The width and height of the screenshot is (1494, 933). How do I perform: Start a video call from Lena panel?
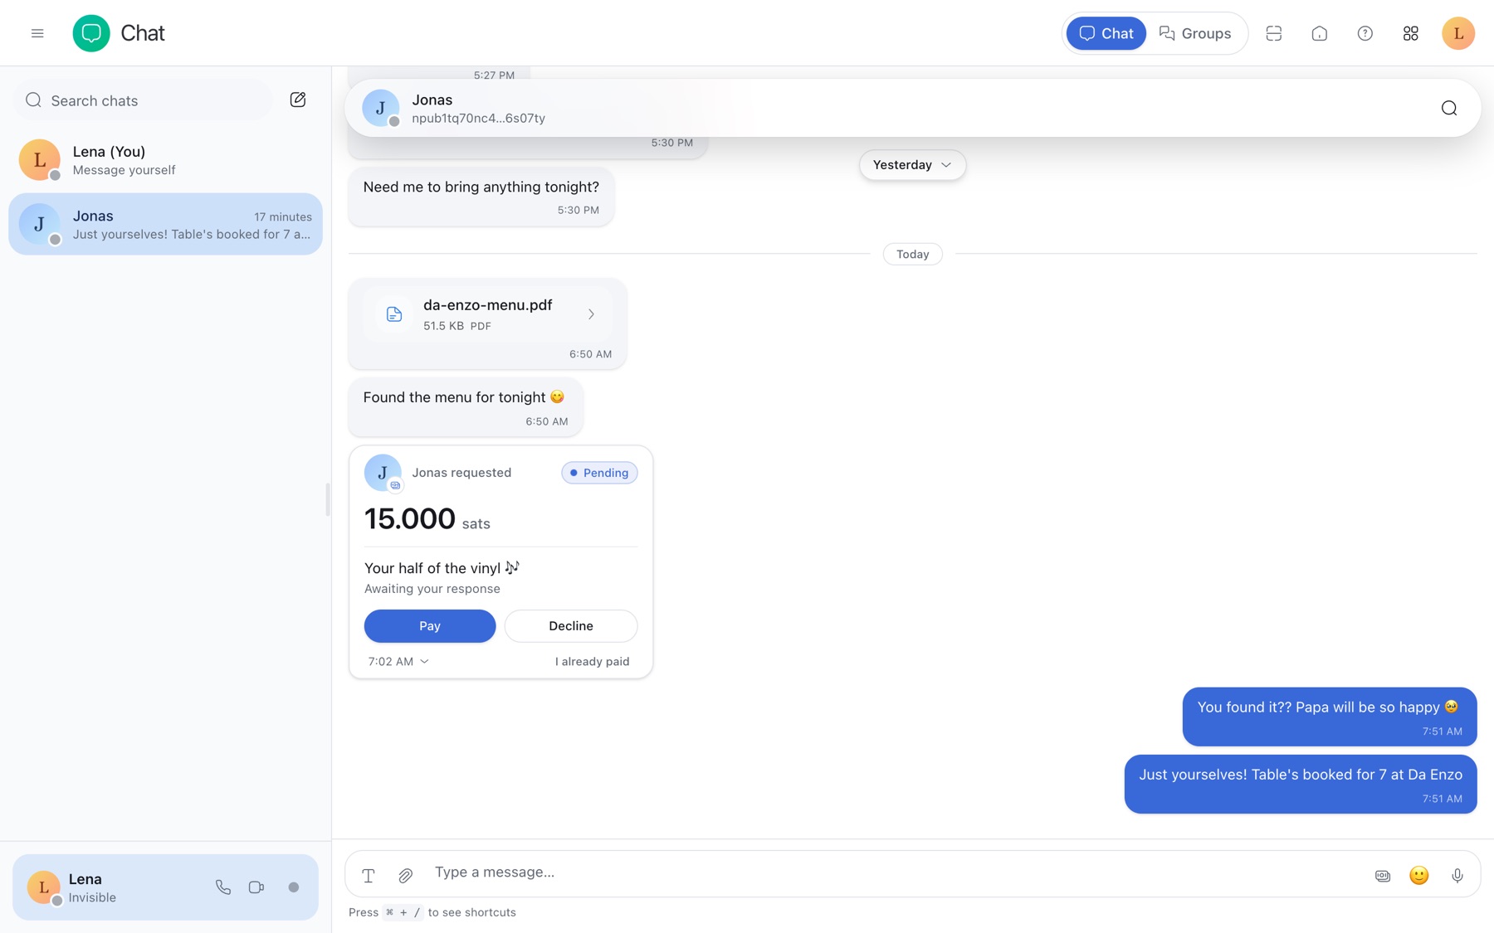tap(256, 887)
